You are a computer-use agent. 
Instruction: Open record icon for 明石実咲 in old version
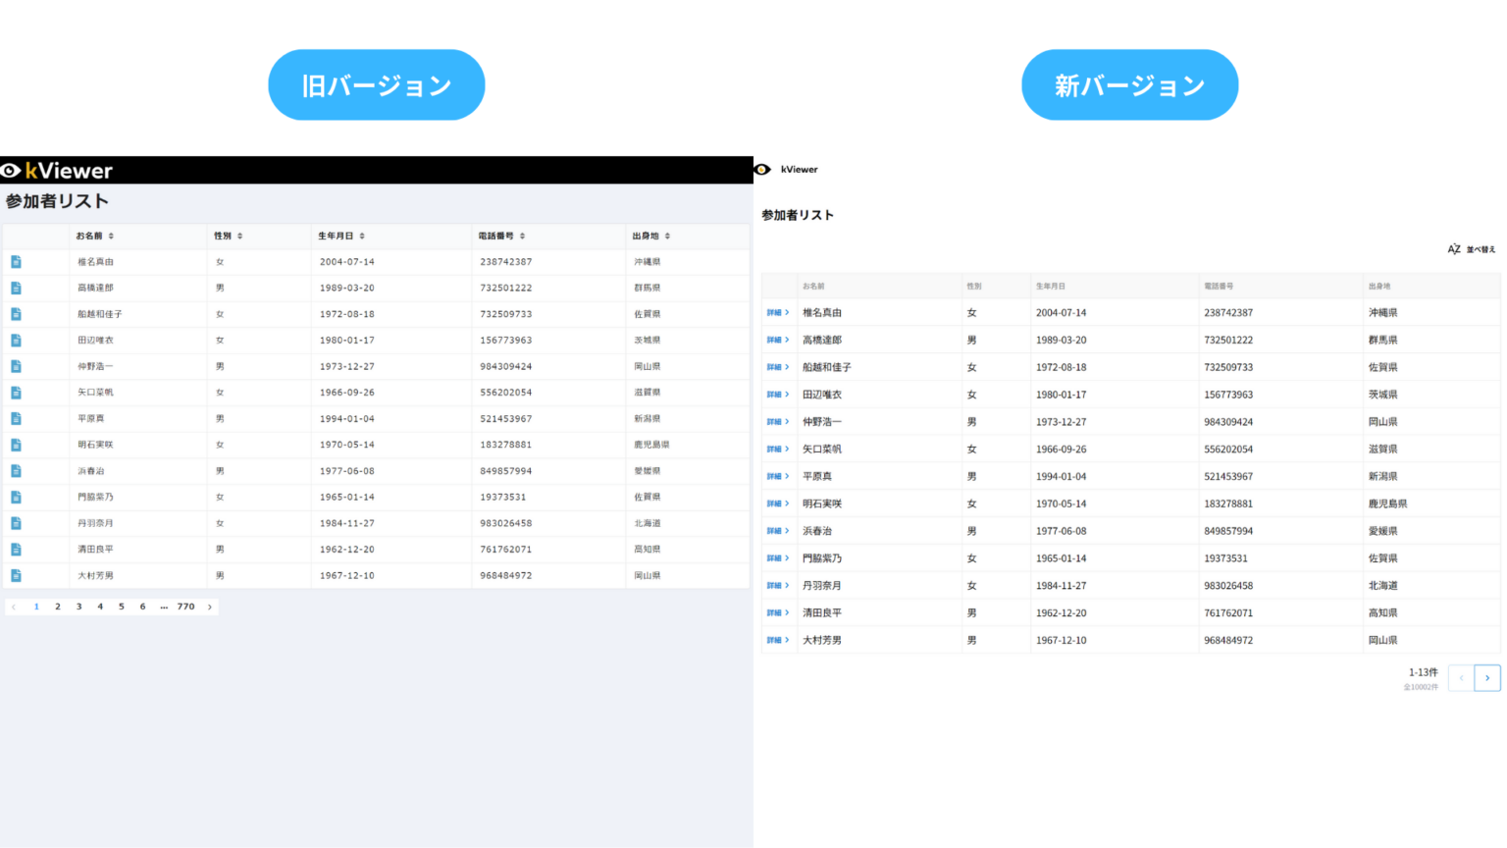[16, 446]
